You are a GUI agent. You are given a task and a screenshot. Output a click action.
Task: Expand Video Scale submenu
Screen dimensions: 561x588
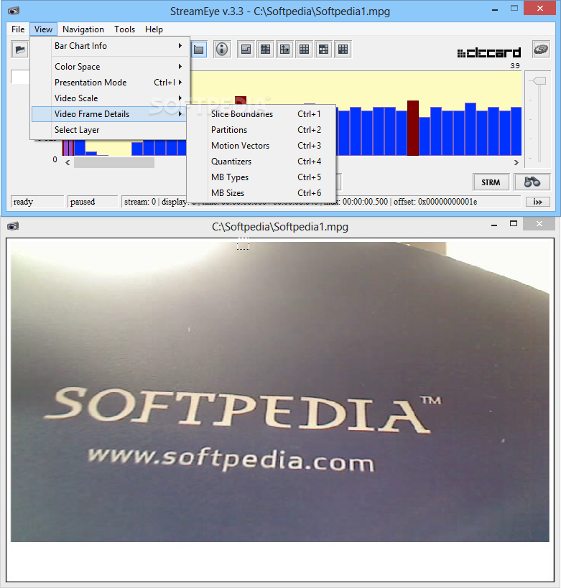click(108, 98)
